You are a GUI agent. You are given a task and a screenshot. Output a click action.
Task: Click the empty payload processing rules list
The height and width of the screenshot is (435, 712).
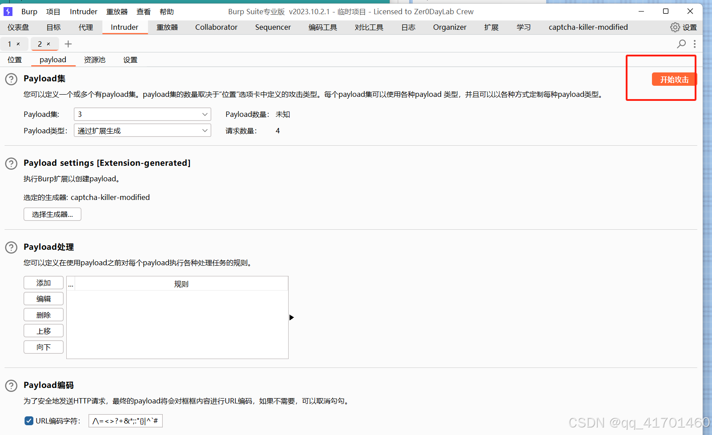point(177,324)
